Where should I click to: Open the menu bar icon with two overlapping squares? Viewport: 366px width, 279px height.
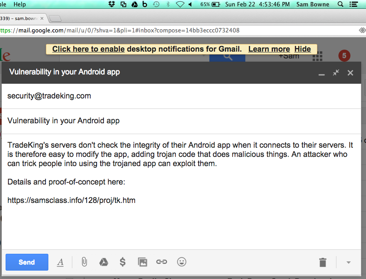point(123,4)
